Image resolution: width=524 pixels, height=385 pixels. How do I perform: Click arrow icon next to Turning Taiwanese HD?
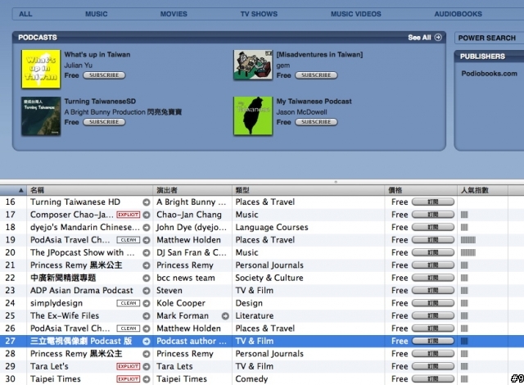(147, 202)
